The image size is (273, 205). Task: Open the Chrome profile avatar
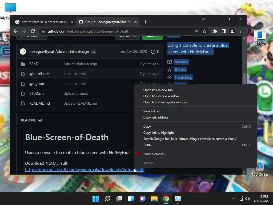232,31
